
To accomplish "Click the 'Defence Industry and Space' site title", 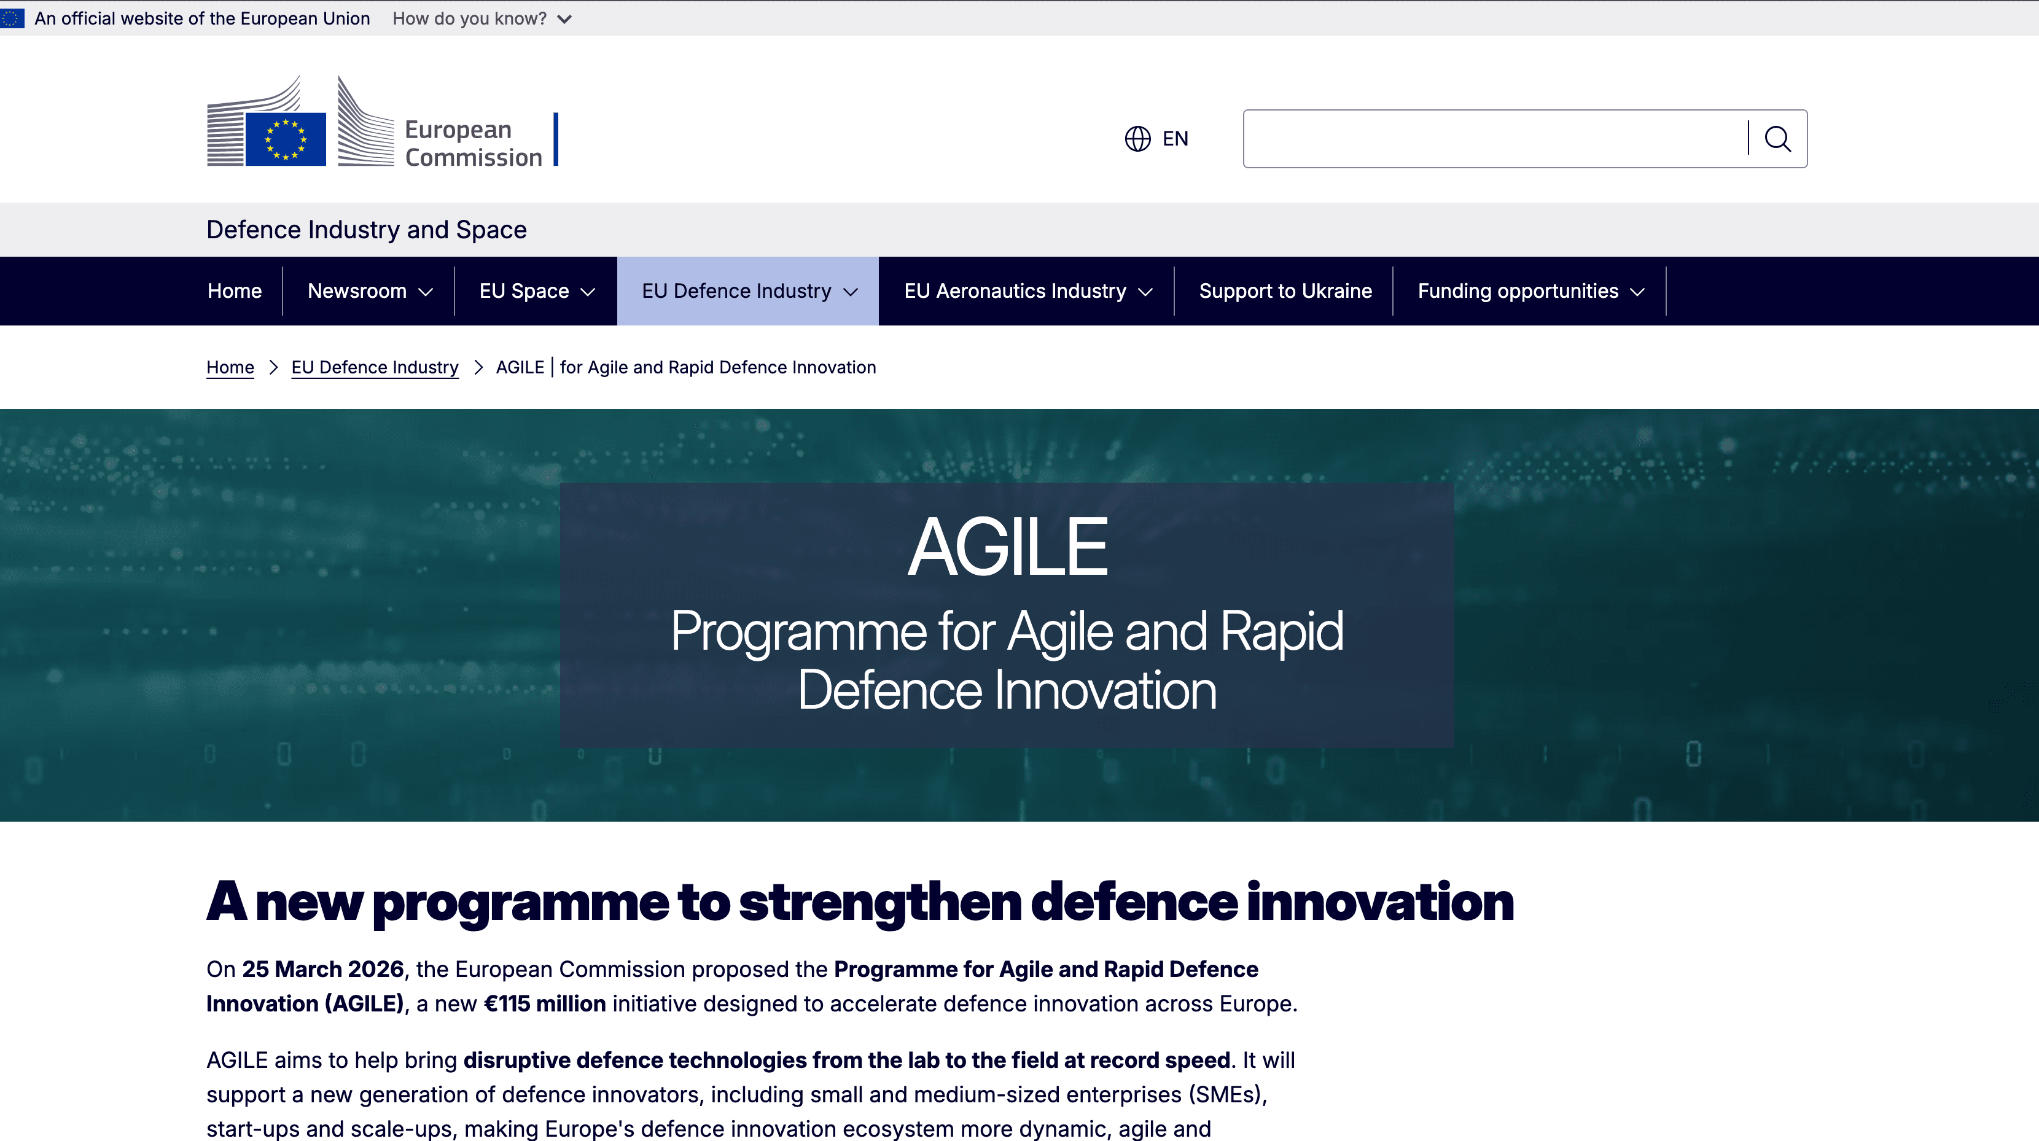I will [367, 230].
